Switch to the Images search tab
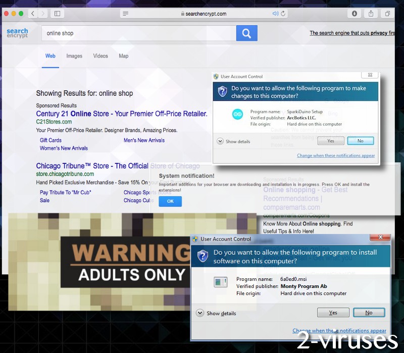Image resolution: width=404 pixels, height=353 pixels. tap(74, 56)
